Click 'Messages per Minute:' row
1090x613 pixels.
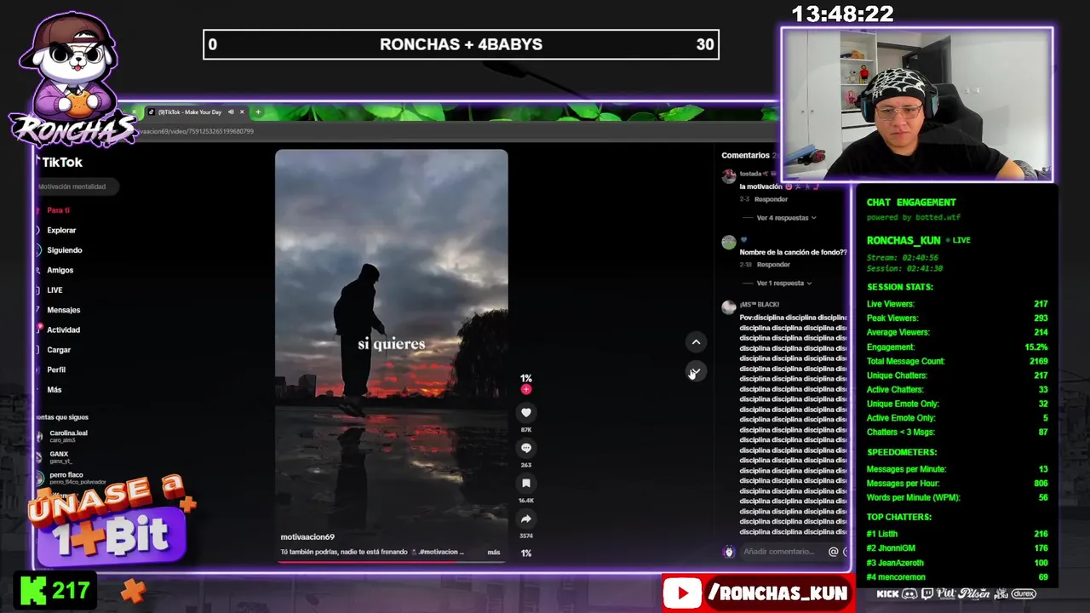[957, 469]
